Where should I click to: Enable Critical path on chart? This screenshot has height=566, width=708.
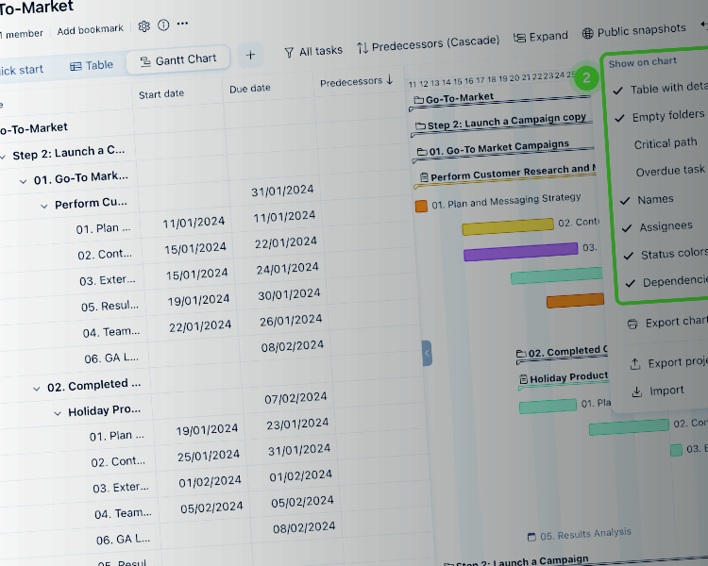pyautogui.click(x=666, y=143)
